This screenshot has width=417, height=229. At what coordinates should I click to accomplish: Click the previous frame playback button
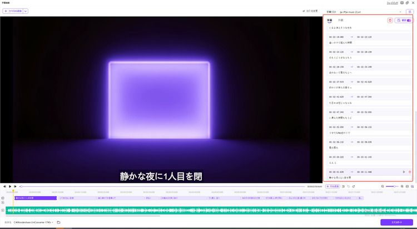click(4, 186)
